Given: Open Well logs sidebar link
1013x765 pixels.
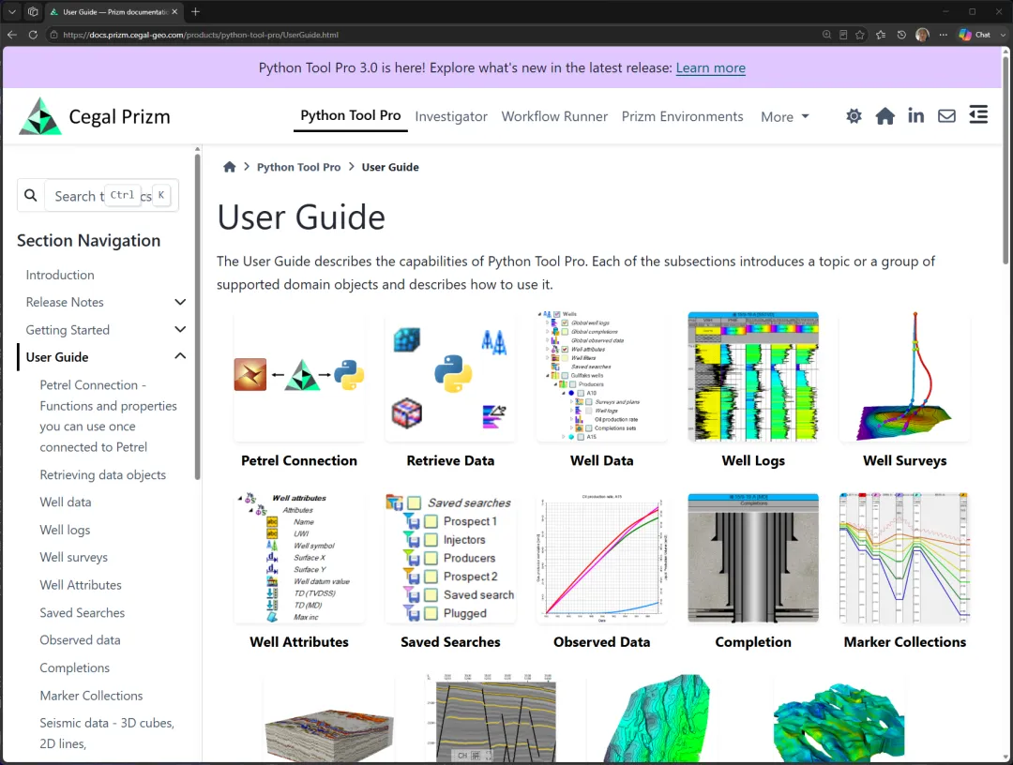Looking at the screenshot, I should click(65, 530).
